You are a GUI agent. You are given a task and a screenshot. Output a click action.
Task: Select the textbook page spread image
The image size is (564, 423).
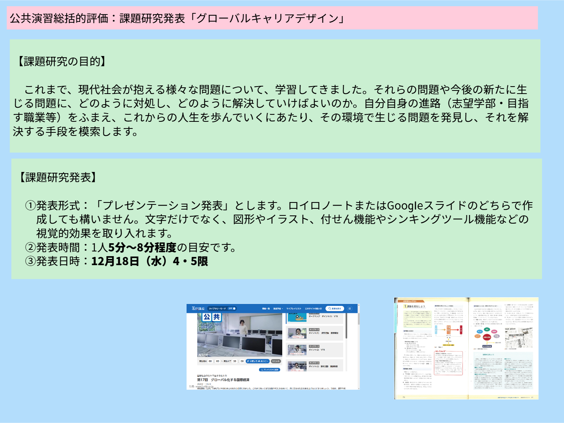tap(466, 348)
